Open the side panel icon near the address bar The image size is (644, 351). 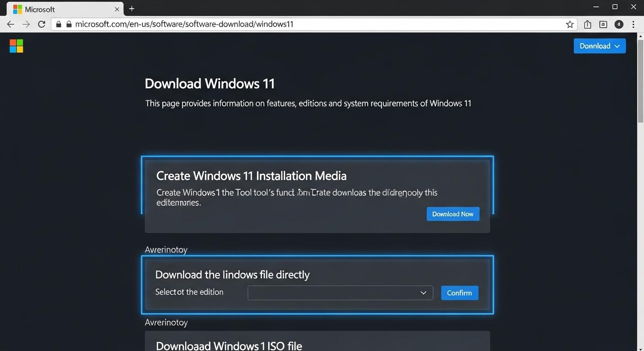pyautogui.click(x=603, y=24)
